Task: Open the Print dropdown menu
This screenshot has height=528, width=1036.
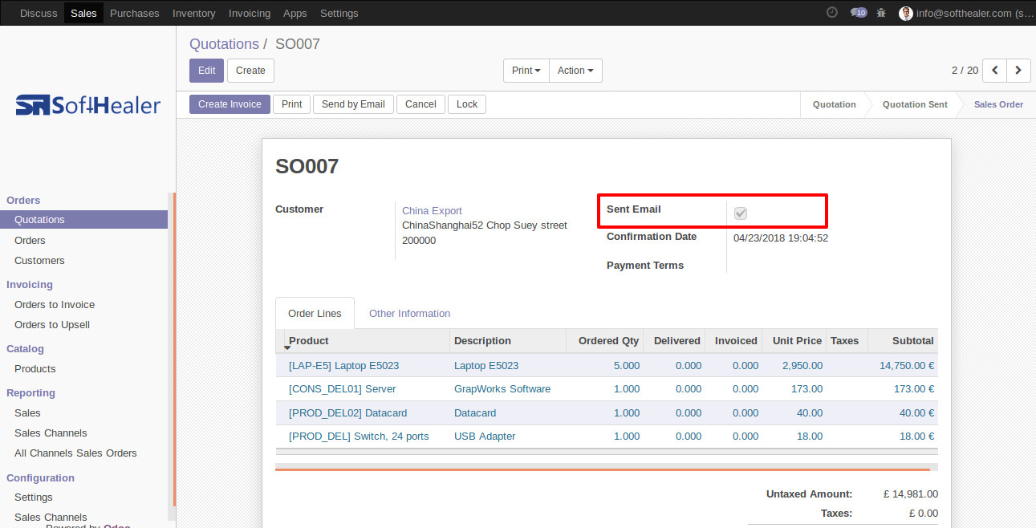Action: (x=526, y=71)
